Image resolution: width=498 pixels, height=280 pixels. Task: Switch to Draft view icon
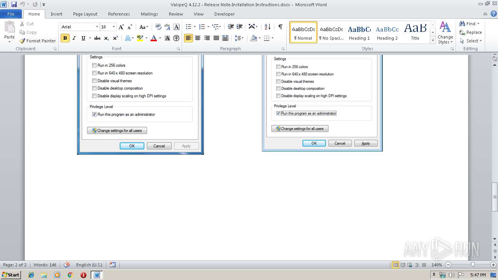click(423, 265)
